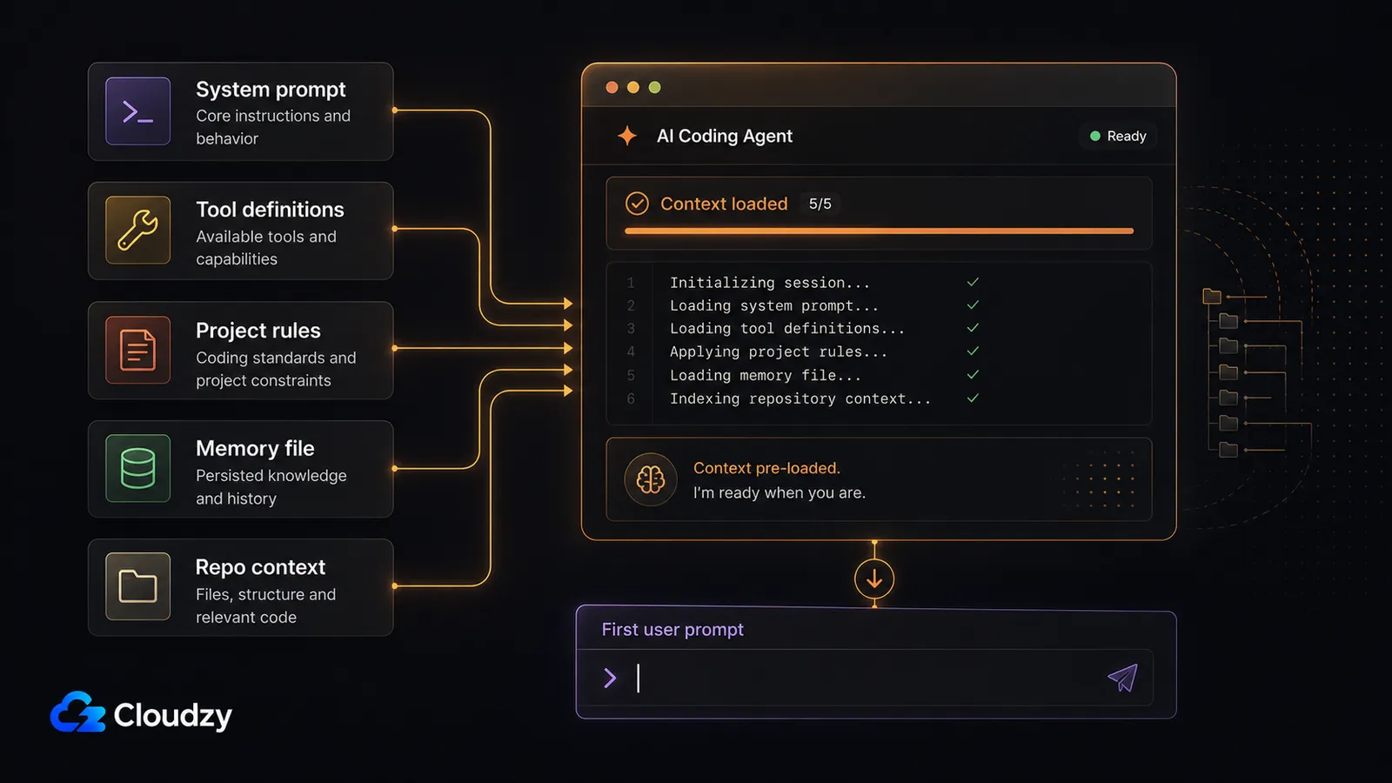The width and height of the screenshot is (1392, 783).
Task: Click 'Files, structure and relevant code' description
Action: (266, 606)
